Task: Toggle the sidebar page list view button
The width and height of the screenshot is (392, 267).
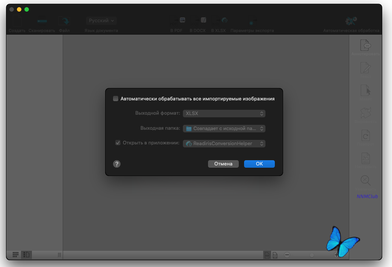Action: click(x=27, y=255)
